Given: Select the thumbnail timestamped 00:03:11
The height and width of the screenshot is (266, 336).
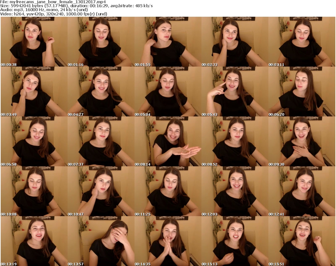Looking at the screenshot, I should (x=302, y=42).
